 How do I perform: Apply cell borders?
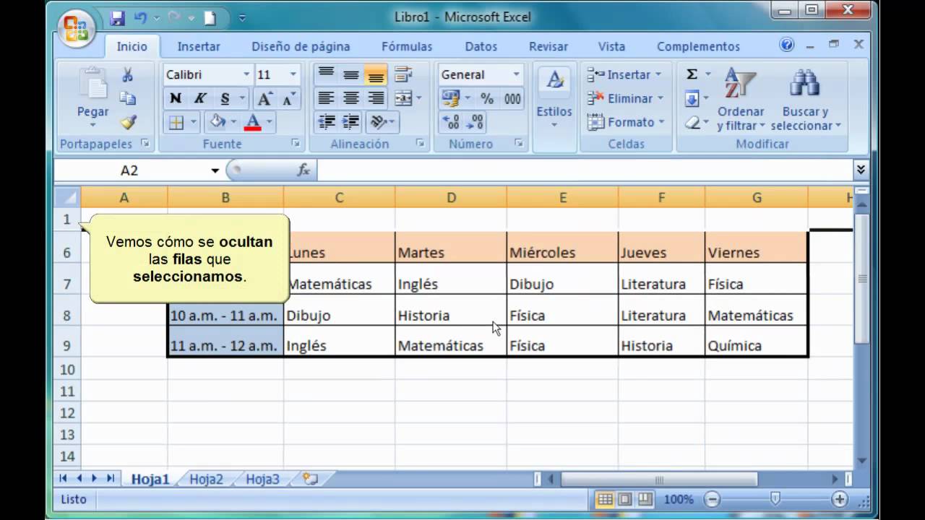[x=176, y=123]
